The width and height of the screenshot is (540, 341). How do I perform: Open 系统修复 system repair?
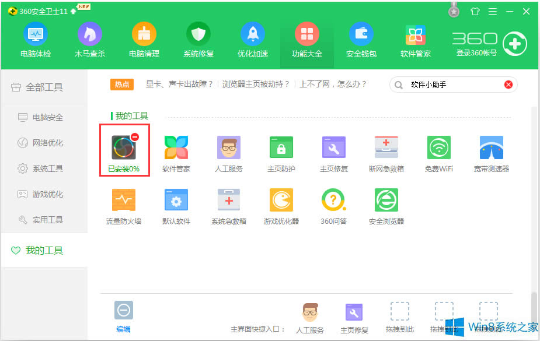click(x=198, y=40)
